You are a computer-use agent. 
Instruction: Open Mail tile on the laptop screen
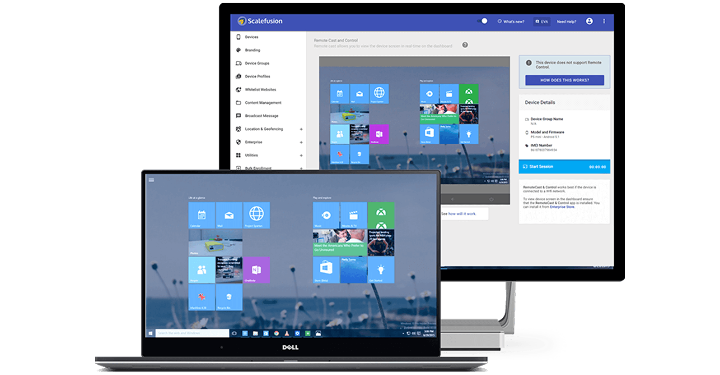tap(229, 215)
